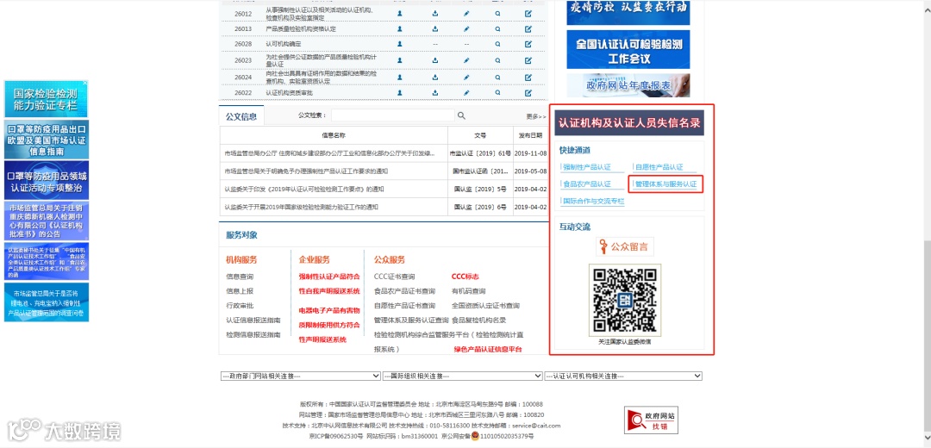Image resolution: width=931 pixels, height=448 pixels.
Task: Open 有机码查询 link
Action: tap(468, 291)
